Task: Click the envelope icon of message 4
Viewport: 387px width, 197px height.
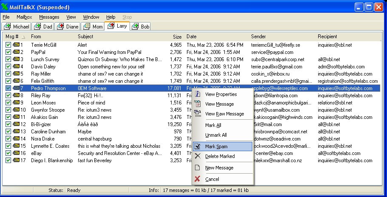Action: pos(16,67)
